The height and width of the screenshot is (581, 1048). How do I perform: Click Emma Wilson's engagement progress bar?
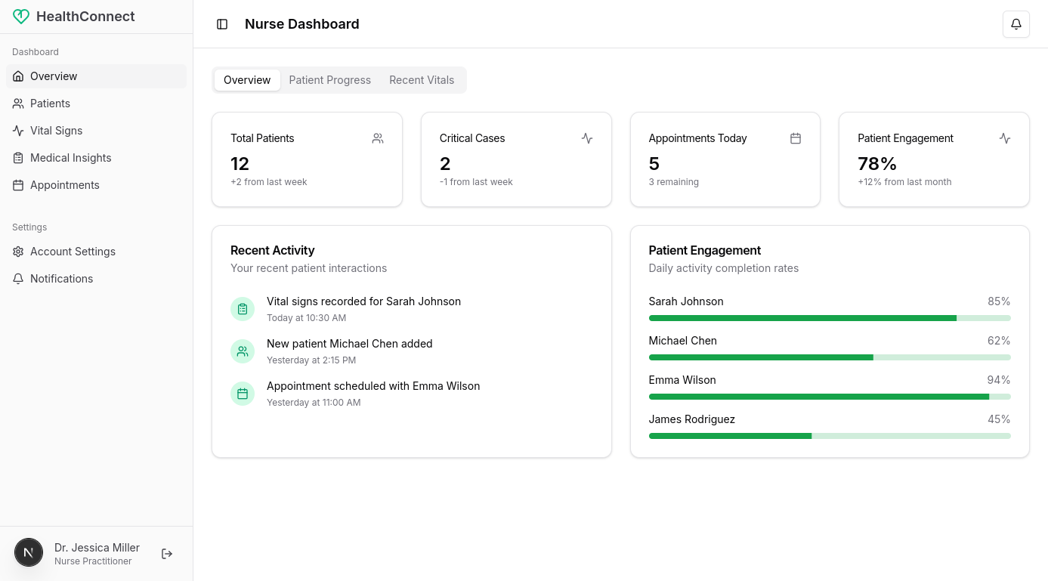tap(829, 396)
